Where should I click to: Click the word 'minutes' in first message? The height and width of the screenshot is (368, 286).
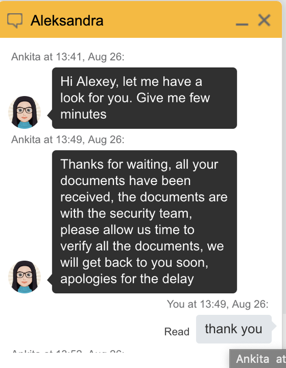click(x=83, y=114)
